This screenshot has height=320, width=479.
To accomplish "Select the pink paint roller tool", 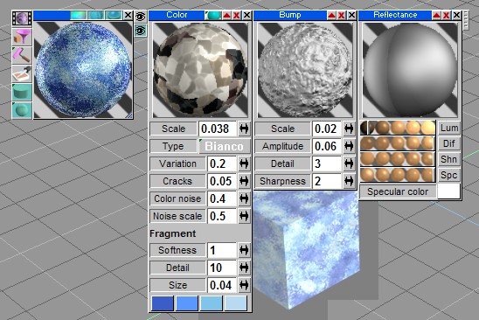I will click(x=22, y=55).
